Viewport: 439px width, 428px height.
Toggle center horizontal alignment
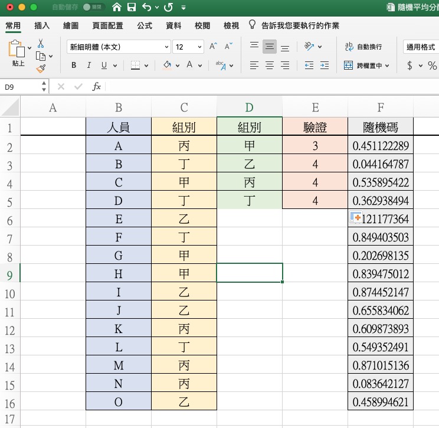(269, 66)
